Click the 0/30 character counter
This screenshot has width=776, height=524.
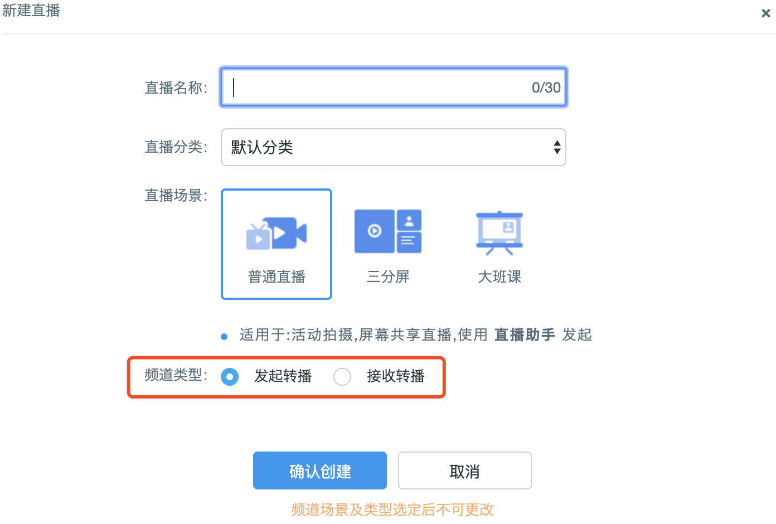[546, 88]
